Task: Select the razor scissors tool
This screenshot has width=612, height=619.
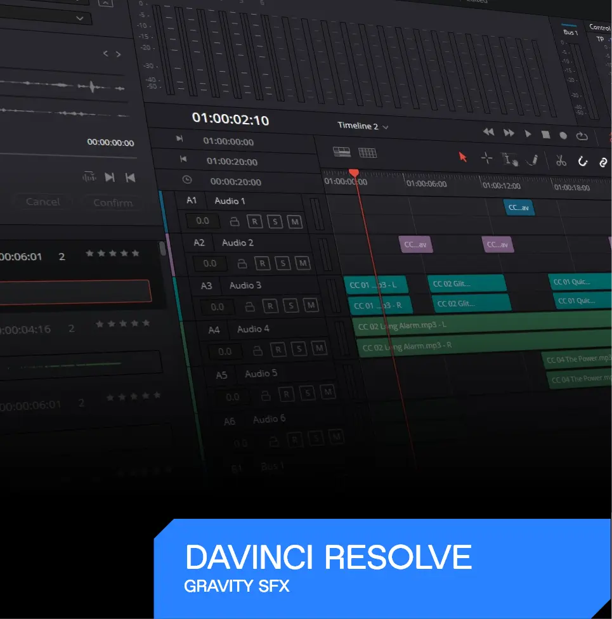Action: tap(561, 160)
